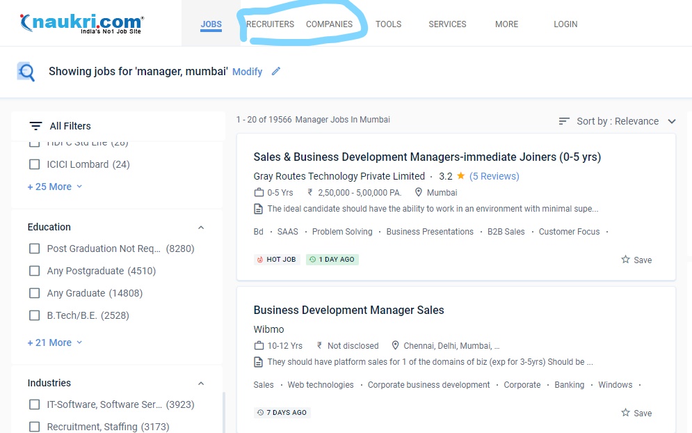Click the star icon in Gray Routes job
The height and width of the screenshot is (433, 692).
pyautogui.click(x=625, y=260)
